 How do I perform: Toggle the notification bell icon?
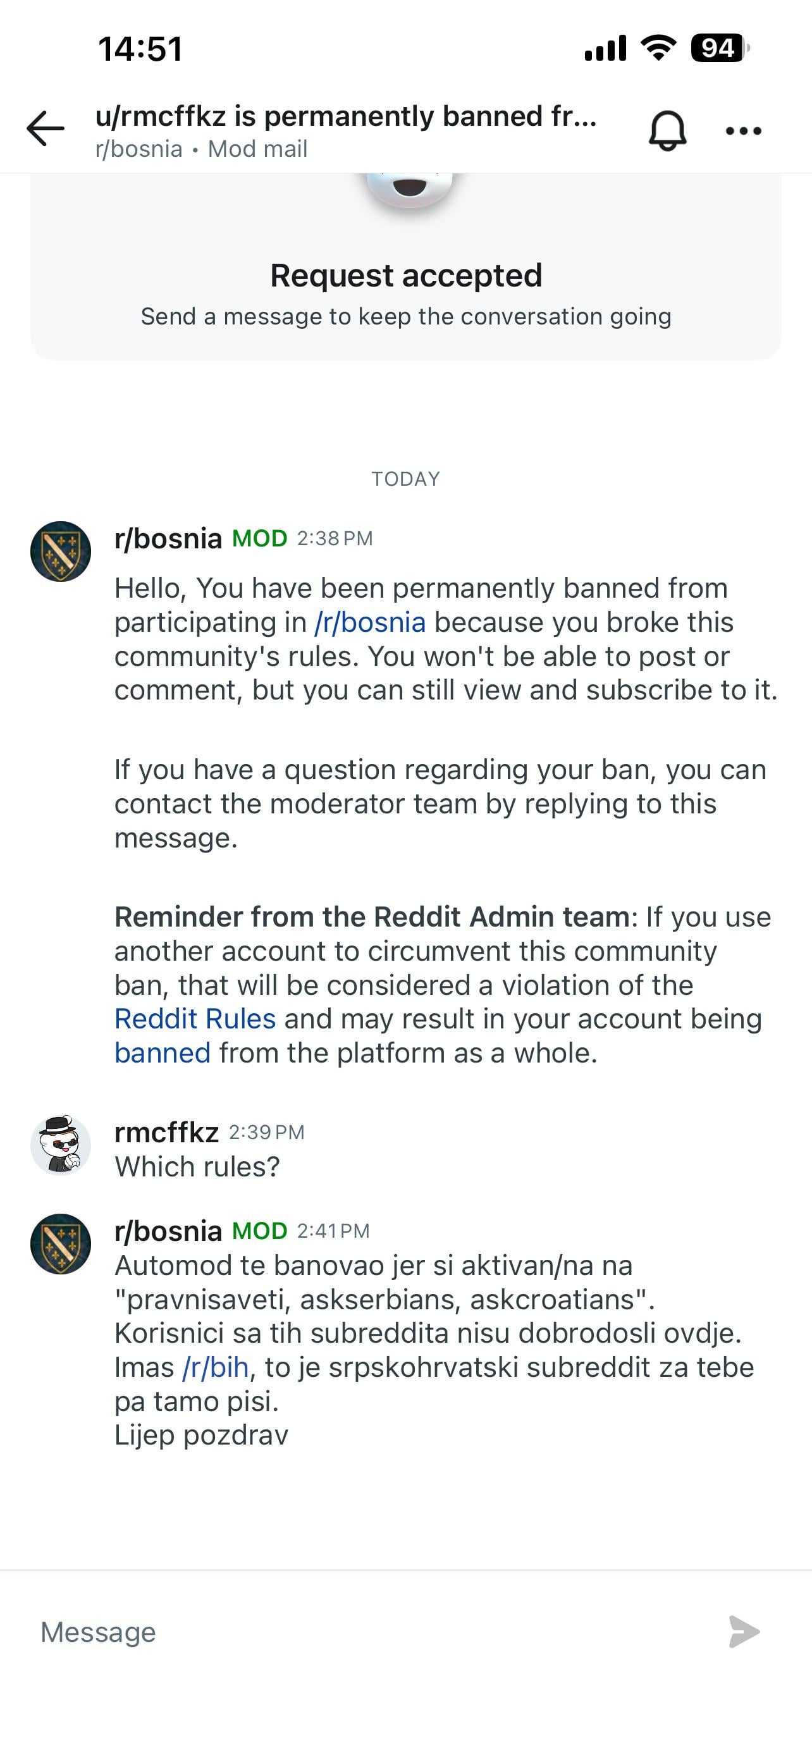[667, 130]
